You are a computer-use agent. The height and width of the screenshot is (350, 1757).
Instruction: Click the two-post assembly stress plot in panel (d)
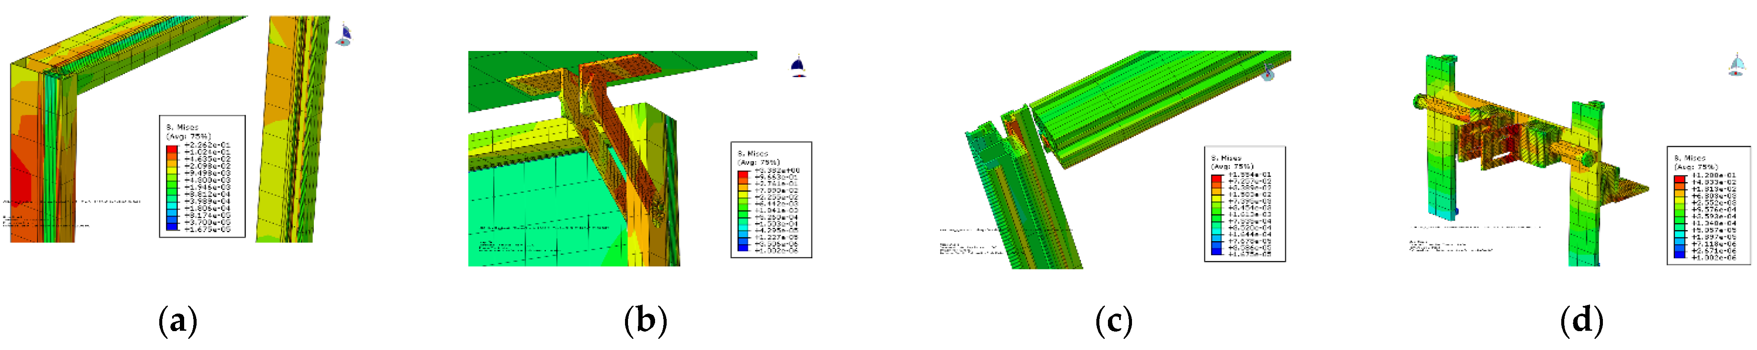pos(1530,160)
